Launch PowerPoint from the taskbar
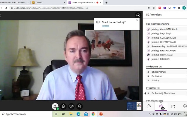The height and width of the screenshot is (117, 187). click(x=101, y=114)
